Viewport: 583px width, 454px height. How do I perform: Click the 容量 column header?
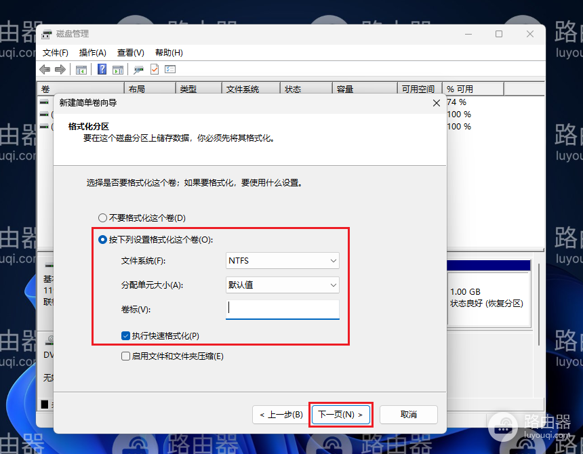[x=365, y=89]
